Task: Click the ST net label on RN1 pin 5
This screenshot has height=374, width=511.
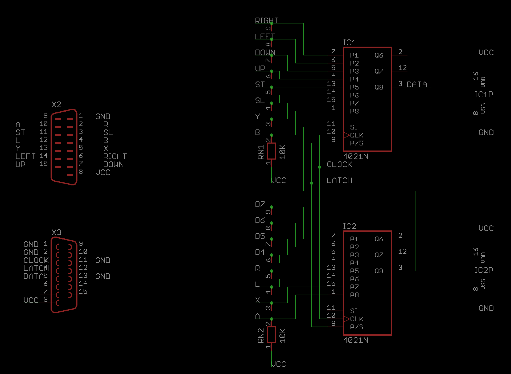Action: [x=260, y=84]
